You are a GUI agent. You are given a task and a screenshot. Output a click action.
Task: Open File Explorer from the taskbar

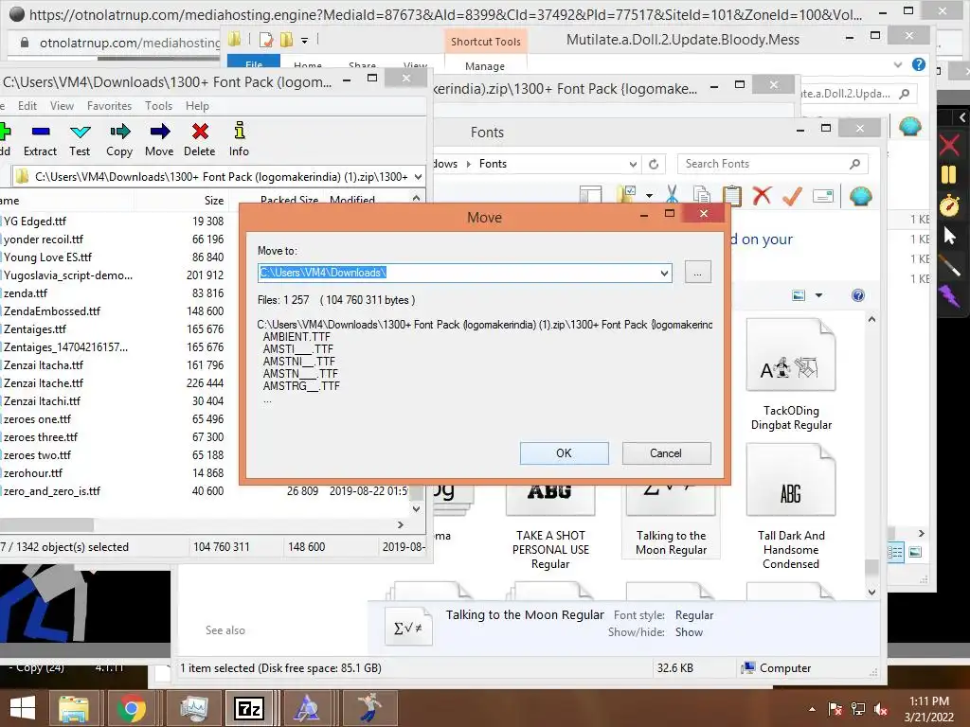tap(74, 708)
